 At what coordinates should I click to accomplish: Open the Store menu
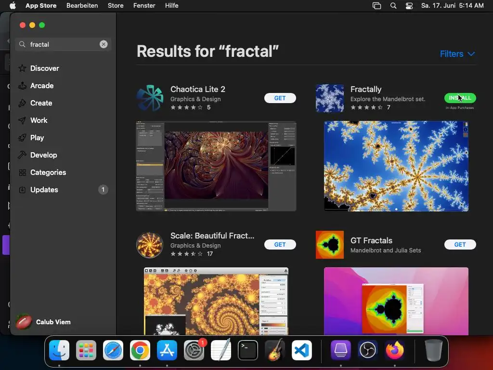pos(116,6)
